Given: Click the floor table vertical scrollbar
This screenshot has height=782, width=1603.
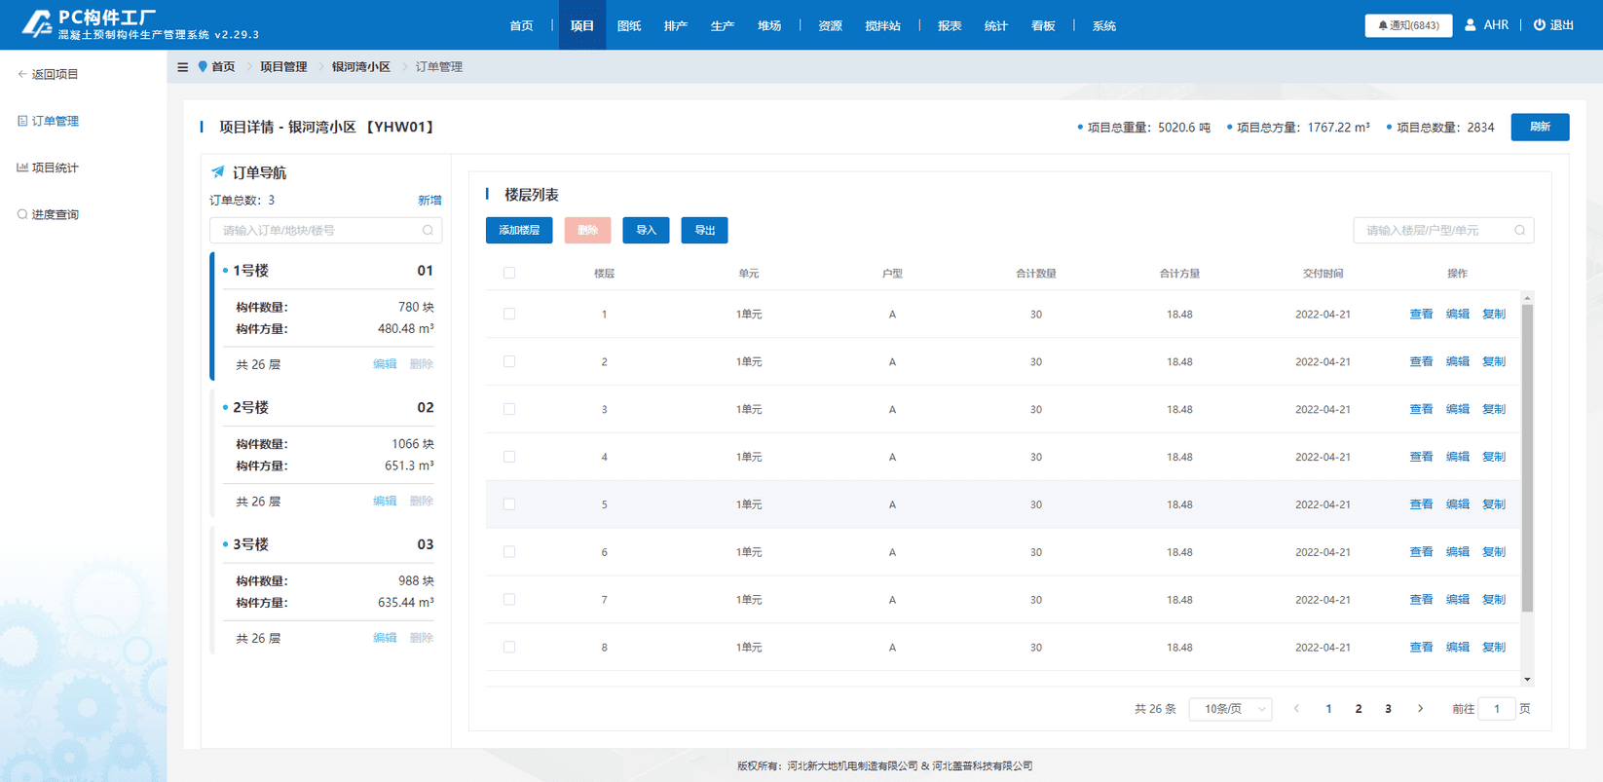Looking at the screenshot, I should pyautogui.click(x=1527, y=458).
